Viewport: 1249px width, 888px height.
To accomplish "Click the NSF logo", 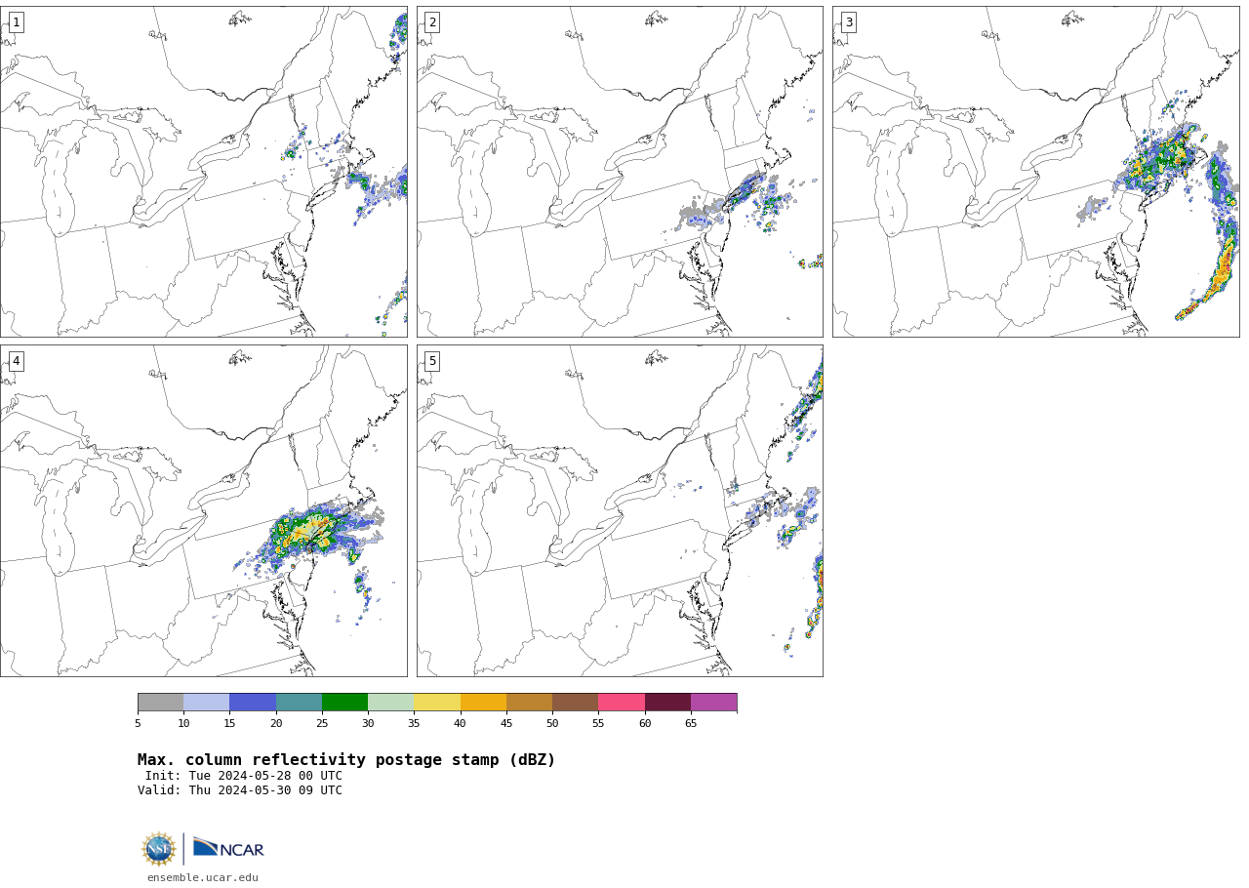I will (x=158, y=849).
